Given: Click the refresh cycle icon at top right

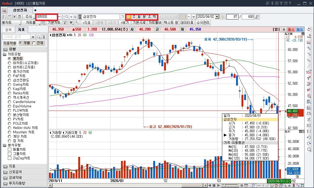Looking at the screenshot, I should (309, 29).
